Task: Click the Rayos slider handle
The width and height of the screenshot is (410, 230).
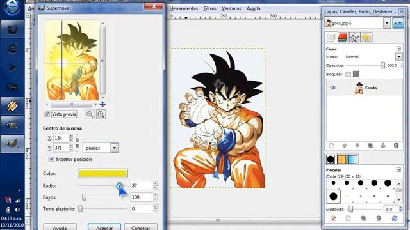Action: [x=84, y=197]
